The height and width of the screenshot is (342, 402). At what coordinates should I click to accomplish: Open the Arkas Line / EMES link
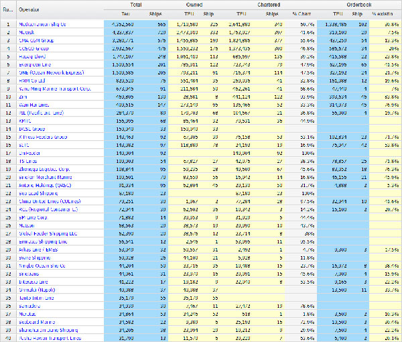point(38,249)
